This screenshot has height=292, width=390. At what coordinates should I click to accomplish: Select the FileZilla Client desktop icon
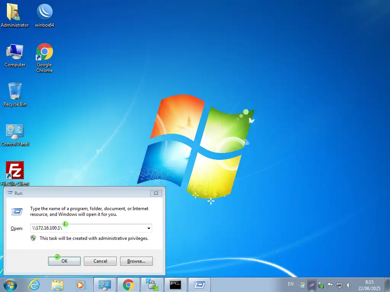click(15, 171)
